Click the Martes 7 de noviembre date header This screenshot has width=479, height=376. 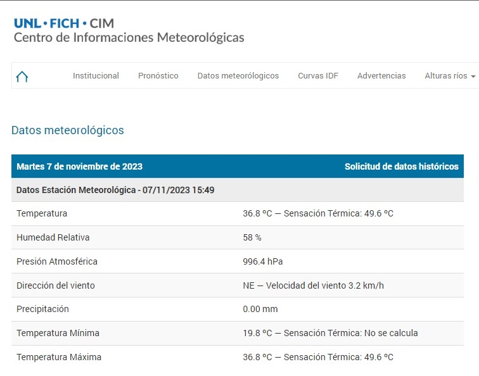(x=79, y=166)
